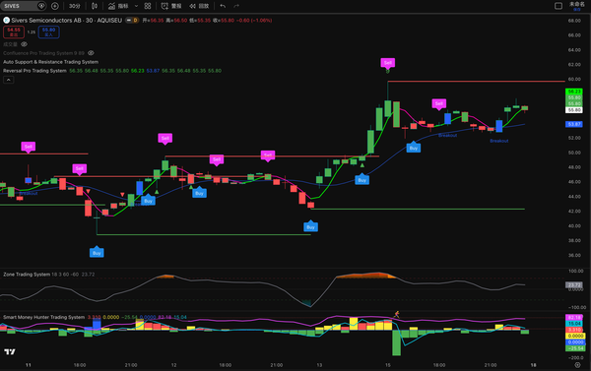Click the 1.25 spread value between trade buttons
This screenshot has width=591, height=371.
coord(32,32)
